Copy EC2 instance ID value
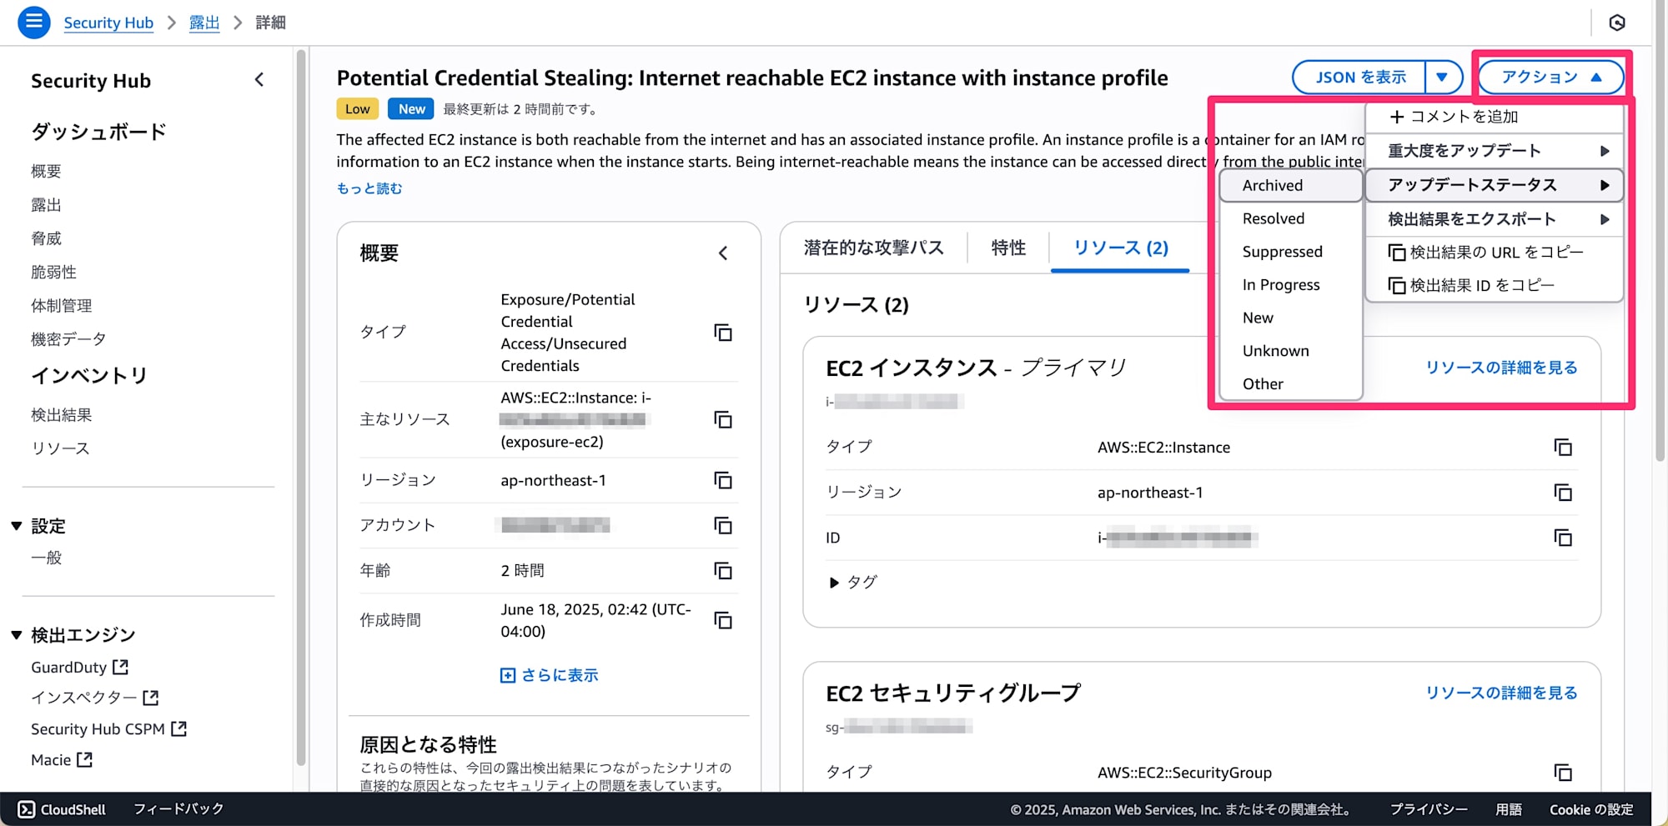This screenshot has width=1668, height=826. [x=1563, y=538]
